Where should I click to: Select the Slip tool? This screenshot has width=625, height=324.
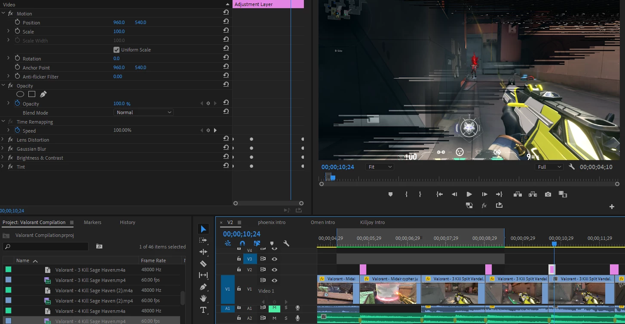(203, 275)
